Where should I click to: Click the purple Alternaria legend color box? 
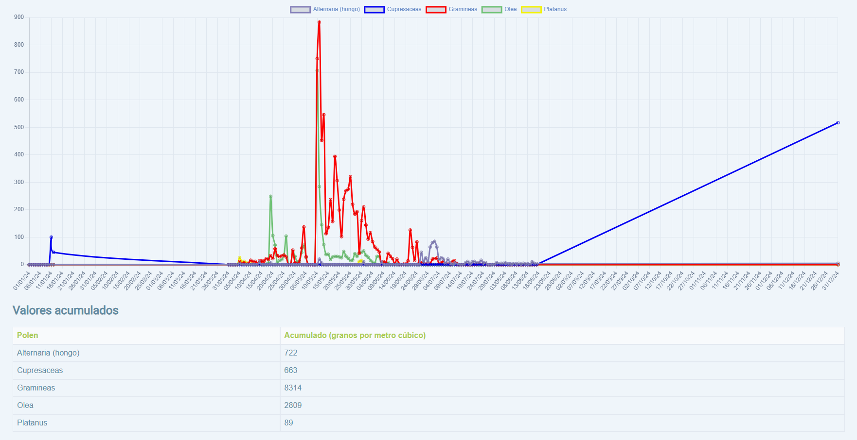(x=300, y=10)
